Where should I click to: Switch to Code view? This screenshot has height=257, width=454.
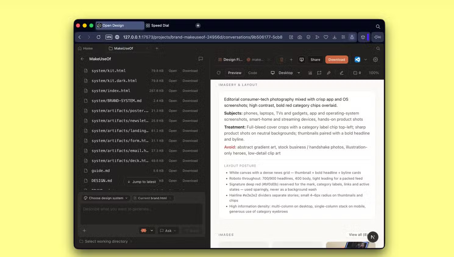[x=253, y=73]
